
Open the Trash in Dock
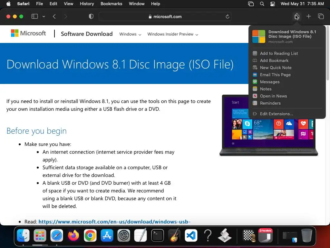(x=307, y=235)
